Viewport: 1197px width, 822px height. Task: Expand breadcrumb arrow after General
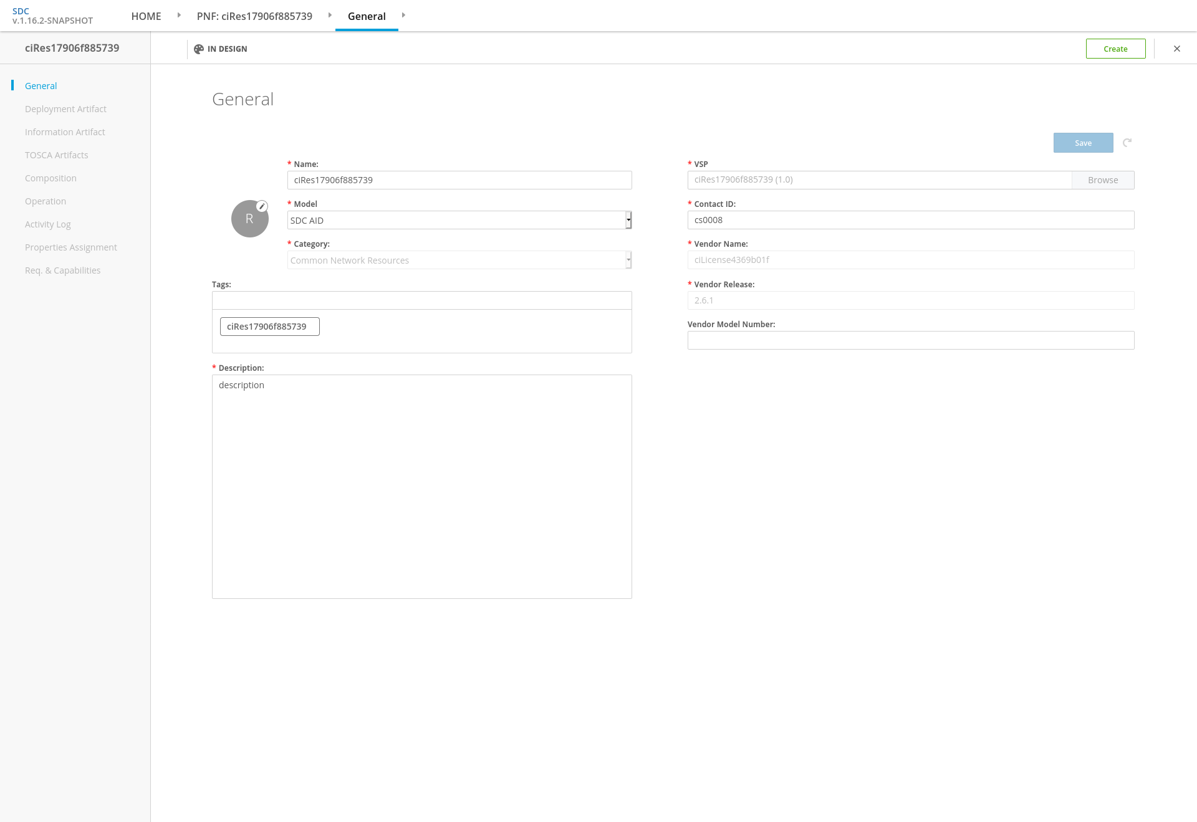(403, 16)
